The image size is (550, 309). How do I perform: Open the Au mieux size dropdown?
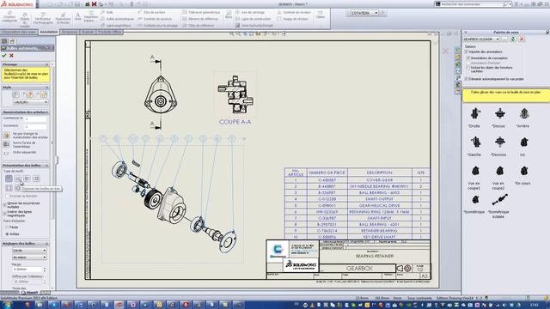[29, 257]
